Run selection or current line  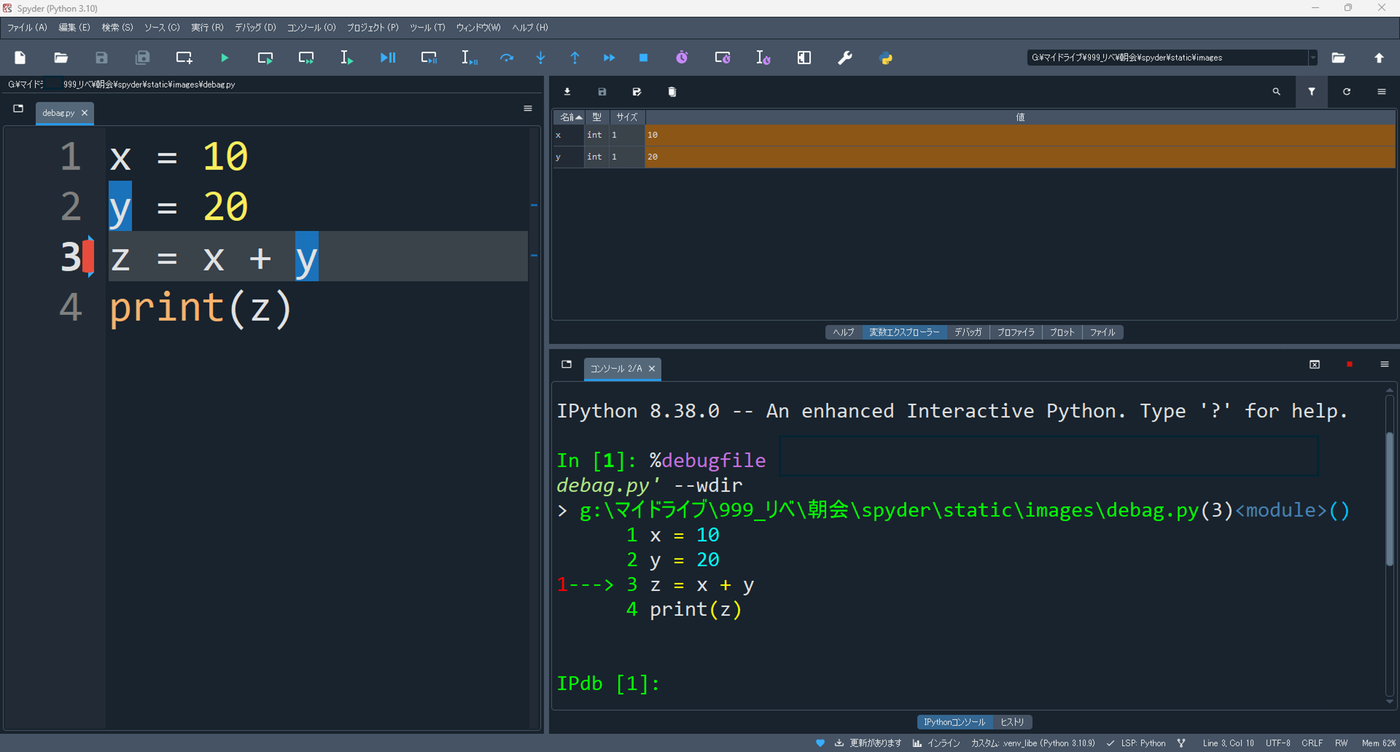pos(347,58)
